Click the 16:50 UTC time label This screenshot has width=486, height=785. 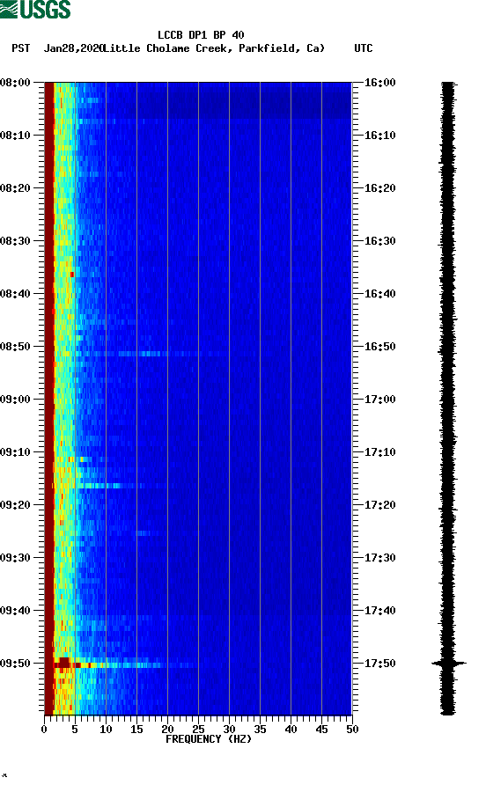[x=379, y=347]
